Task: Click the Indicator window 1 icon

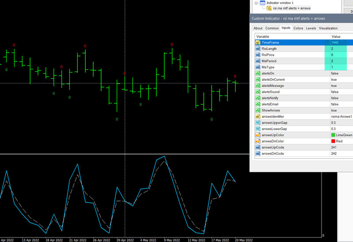Action: pyautogui.click(x=262, y=3)
